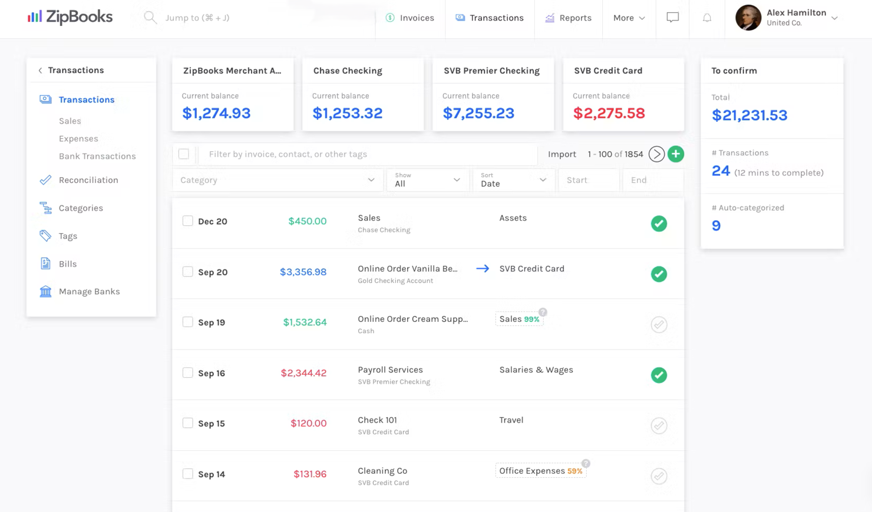Open the Sort Date dropdown

[x=514, y=180]
